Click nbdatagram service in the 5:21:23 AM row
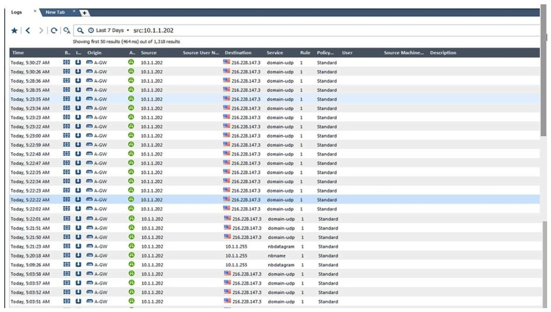The width and height of the screenshot is (551, 312). tap(281, 247)
